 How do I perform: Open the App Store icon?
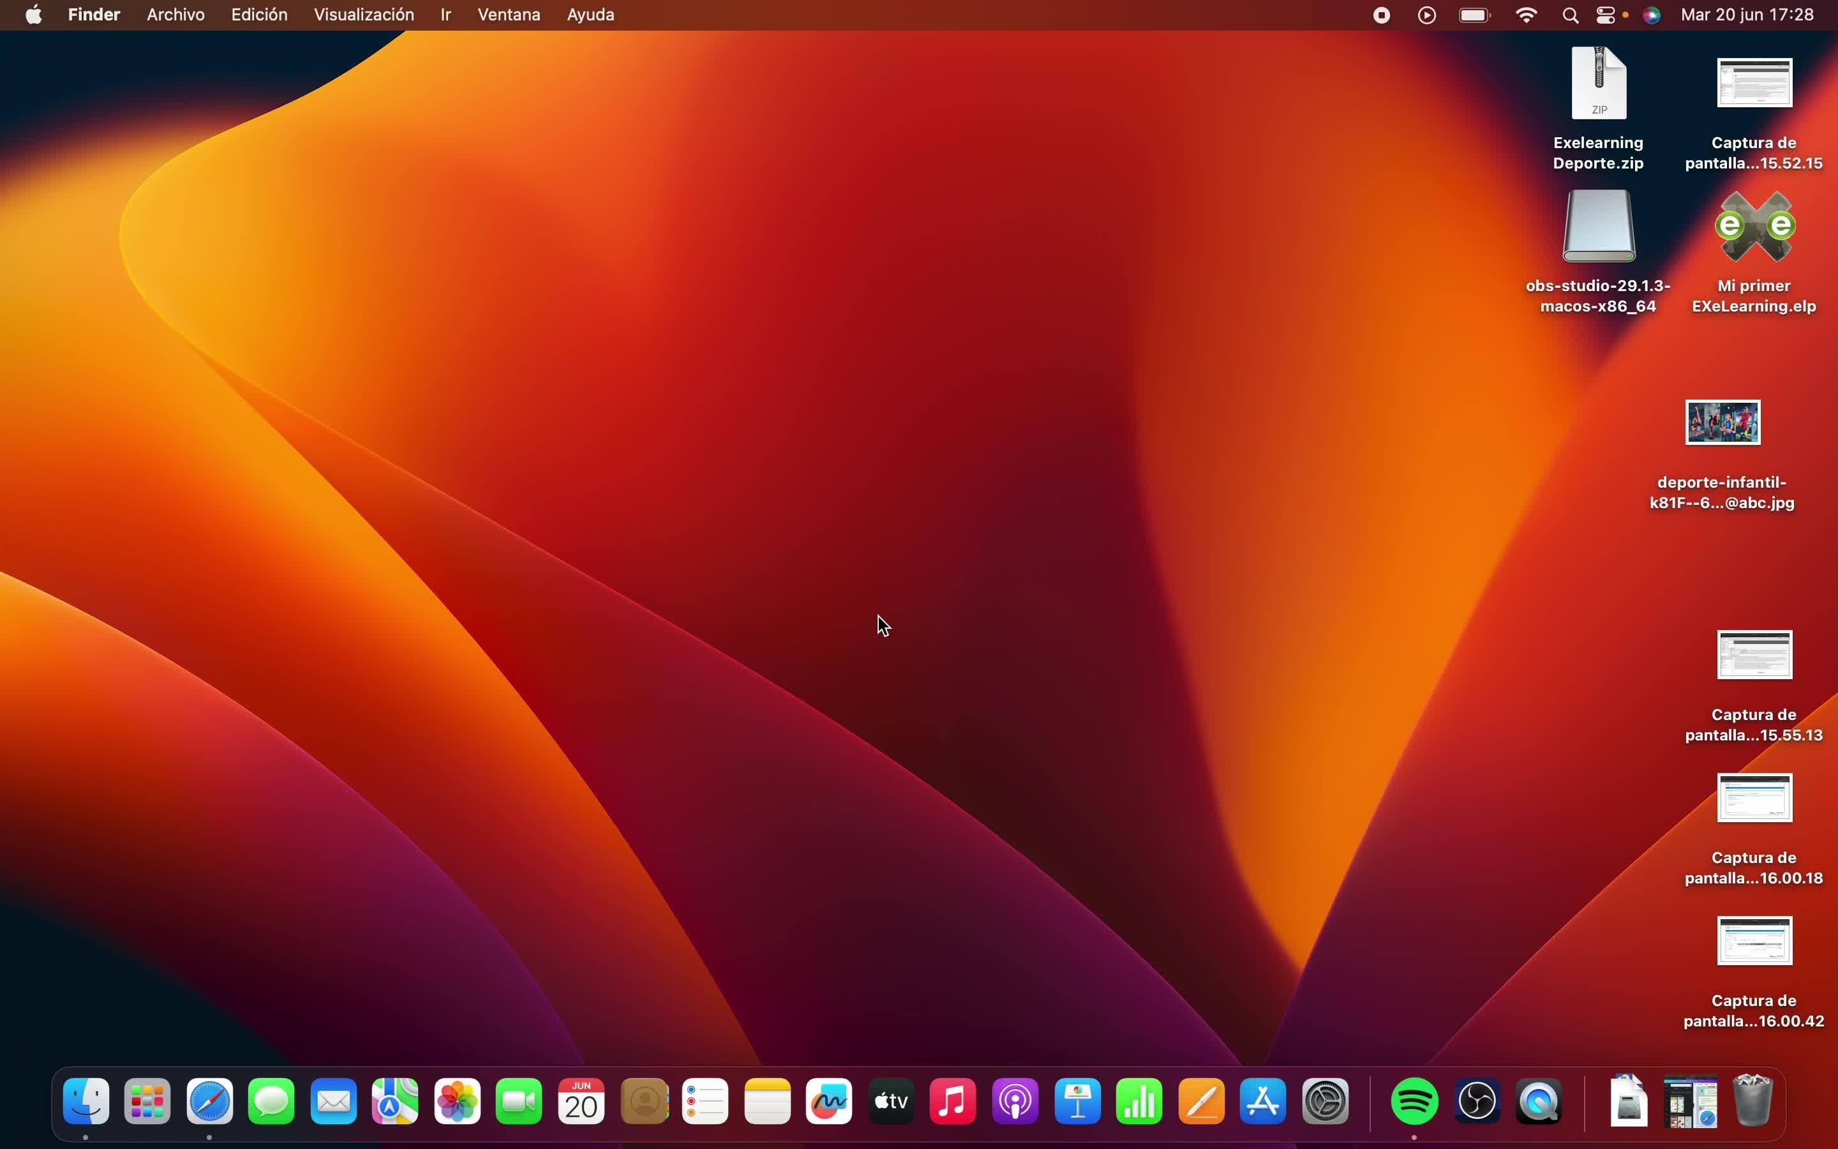1263,1101
